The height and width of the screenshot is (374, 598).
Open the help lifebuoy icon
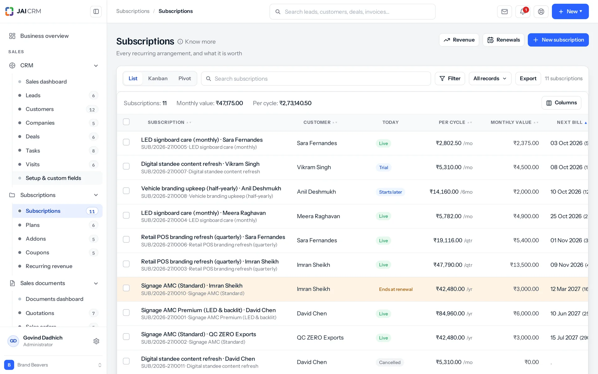(541, 12)
